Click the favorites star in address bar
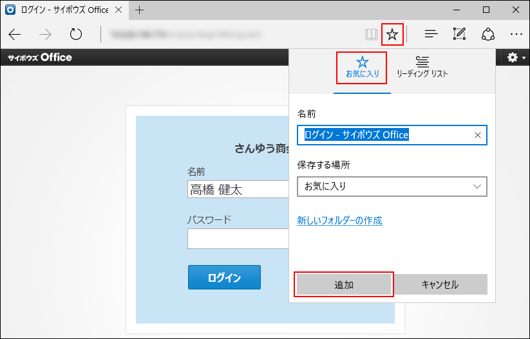Image resolution: width=530 pixels, height=339 pixels. pyautogui.click(x=392, y=35)
